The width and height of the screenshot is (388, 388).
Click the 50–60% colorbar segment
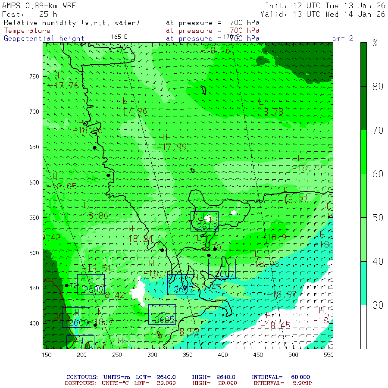pyautogui.click(x=363, y=196)
